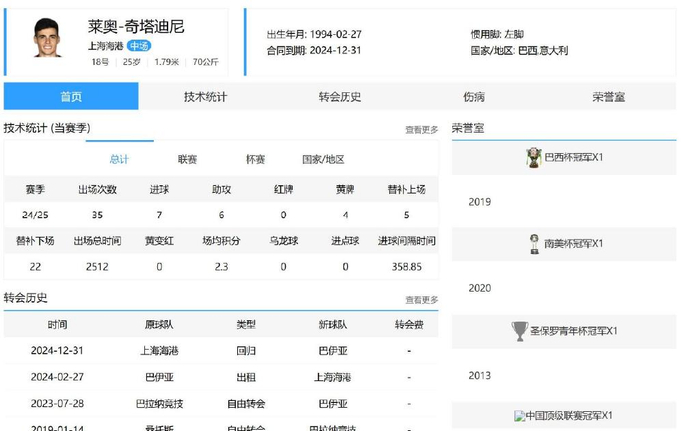Click the broken image icon beside 中国顶级联赛冠军
The image size is (699, 431).
[519, 416]
